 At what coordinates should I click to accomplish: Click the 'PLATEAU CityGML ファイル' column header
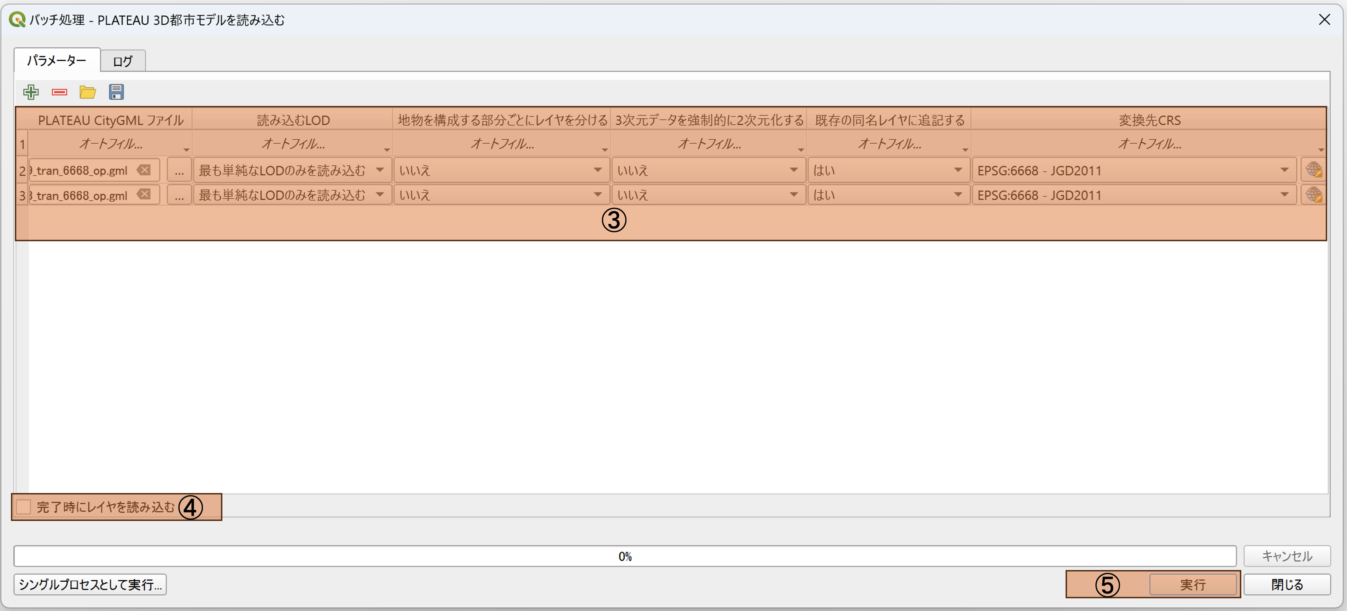(110, 120)
